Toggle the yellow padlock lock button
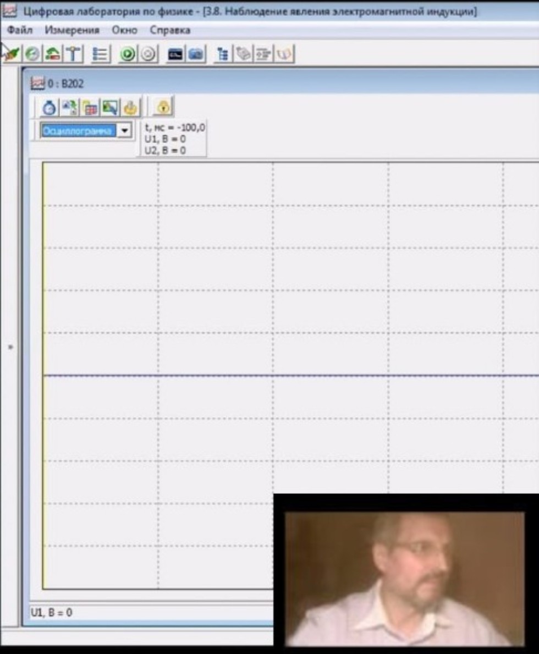539x654 pixels. coord(163,107)
